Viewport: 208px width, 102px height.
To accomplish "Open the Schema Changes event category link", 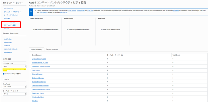I will pyautogui.click(x=37, y=74).
